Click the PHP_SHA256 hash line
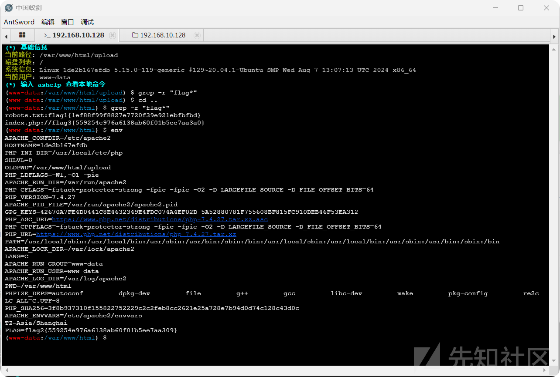Viewport: 560px width, 377px height. point(152,308)
